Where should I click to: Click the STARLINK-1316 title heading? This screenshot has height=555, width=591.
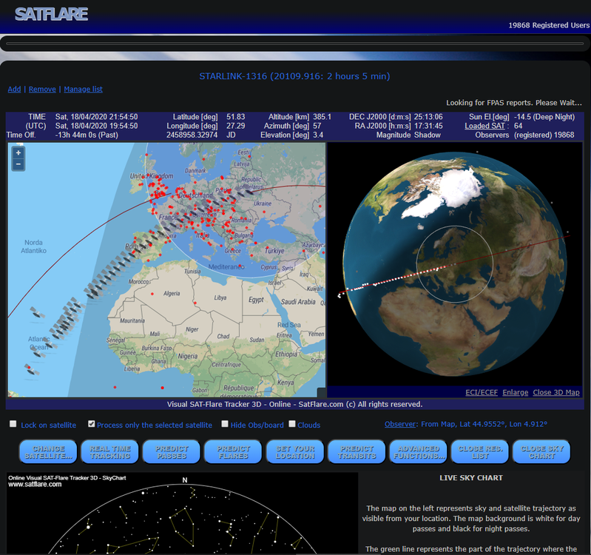coord(294,76)
